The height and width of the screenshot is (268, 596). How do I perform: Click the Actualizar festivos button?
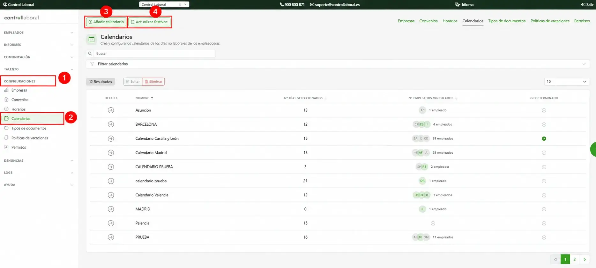point(149,22)
